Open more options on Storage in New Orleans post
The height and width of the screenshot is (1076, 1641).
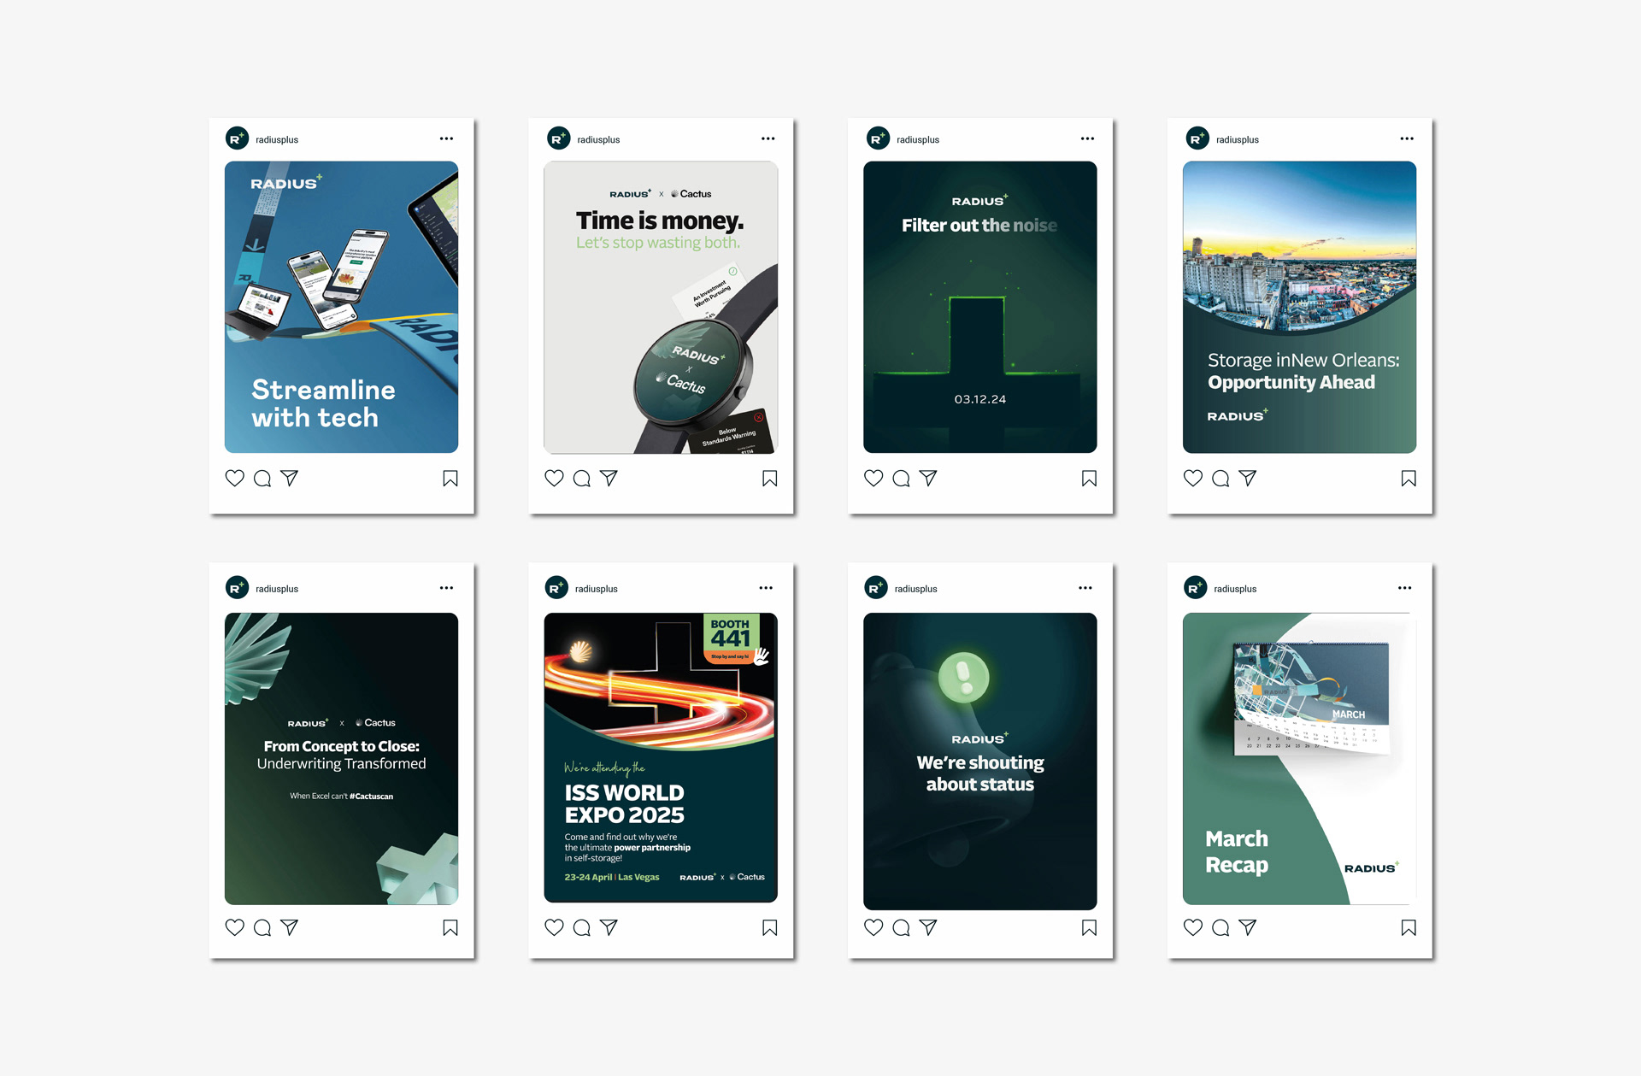[x=1407, y=138]
